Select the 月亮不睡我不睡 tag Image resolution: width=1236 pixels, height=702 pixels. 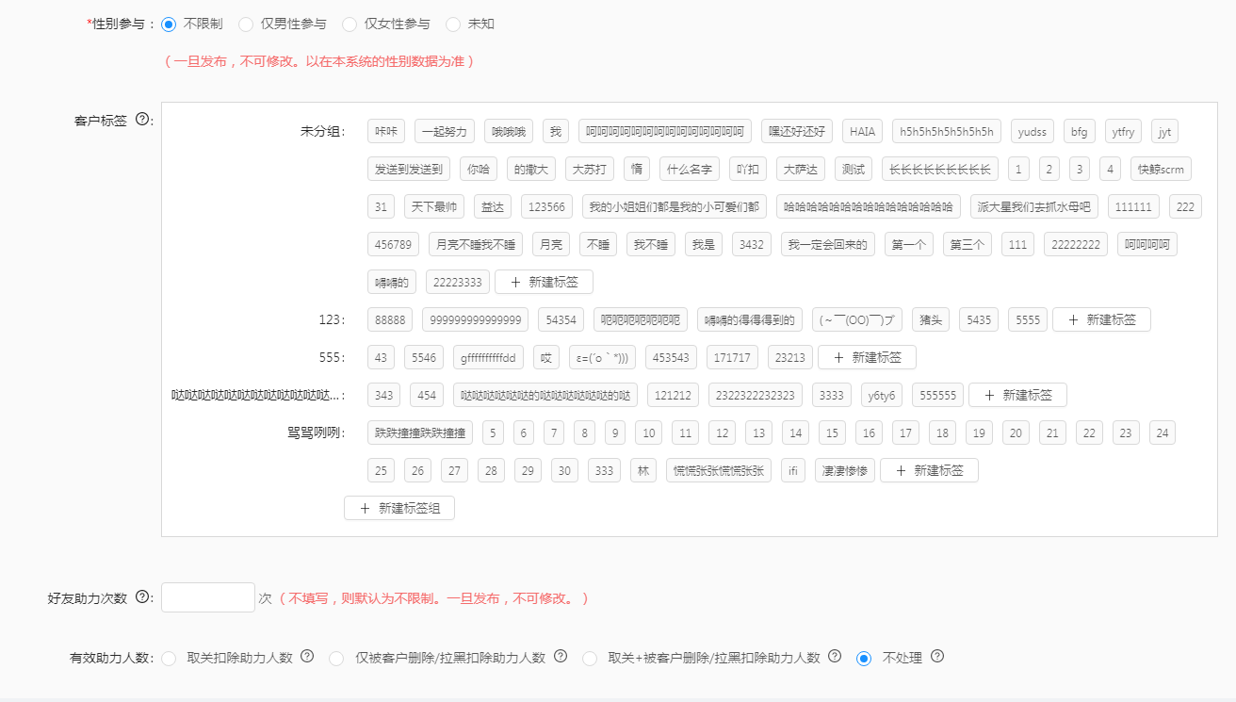tap(476, 244)
